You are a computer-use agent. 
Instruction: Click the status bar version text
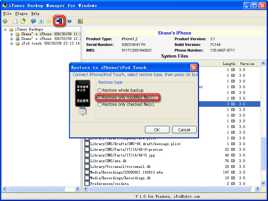pos(168,196)
